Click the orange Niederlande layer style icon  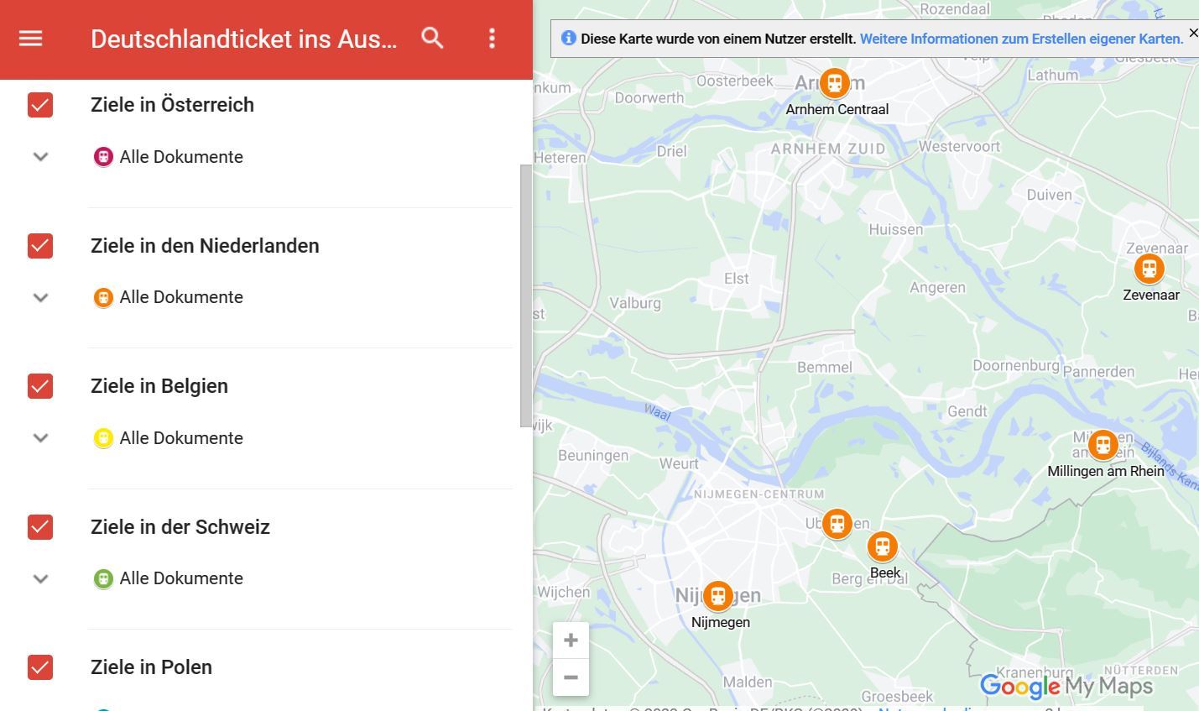coord(103,297)
